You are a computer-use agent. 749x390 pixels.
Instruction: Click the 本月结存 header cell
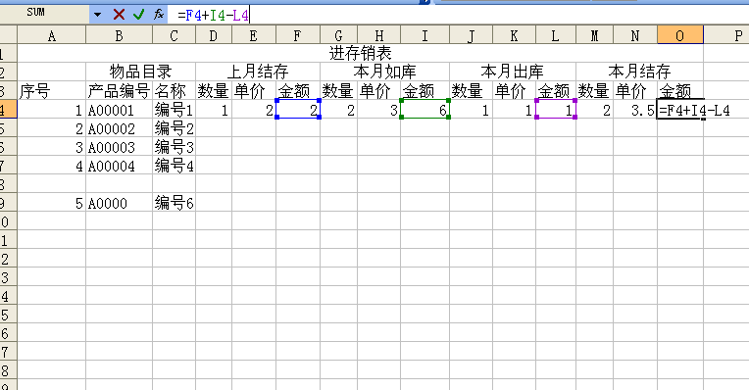pyautogui.click(x=639, y=72)
